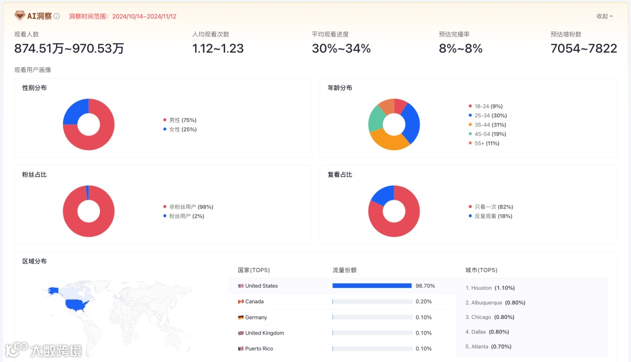This screenshot has height=362, width=631.
Task: Click city entry 3. Chicago (0.80%)
Action: pos(490,318)
